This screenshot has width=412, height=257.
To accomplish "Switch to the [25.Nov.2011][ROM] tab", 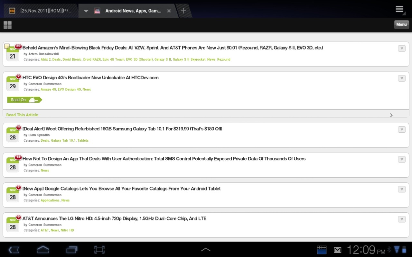I will [40, 11].
